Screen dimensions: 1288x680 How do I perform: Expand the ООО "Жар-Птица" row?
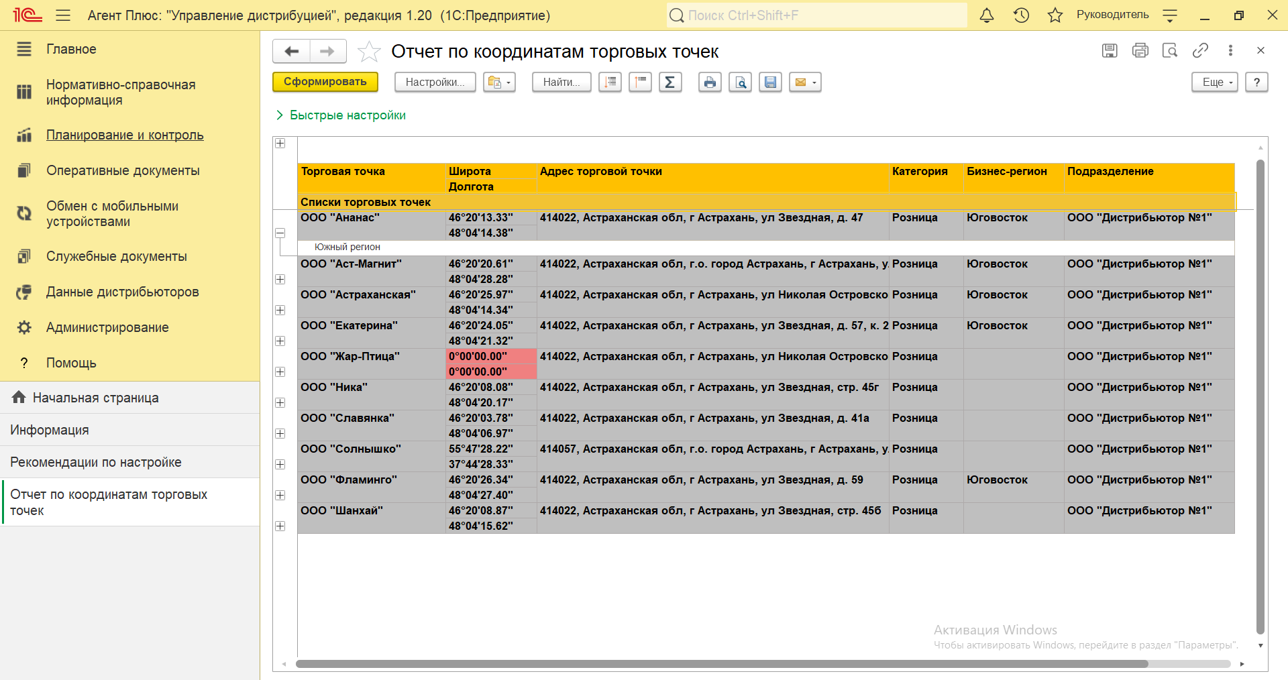coord(280,372)
